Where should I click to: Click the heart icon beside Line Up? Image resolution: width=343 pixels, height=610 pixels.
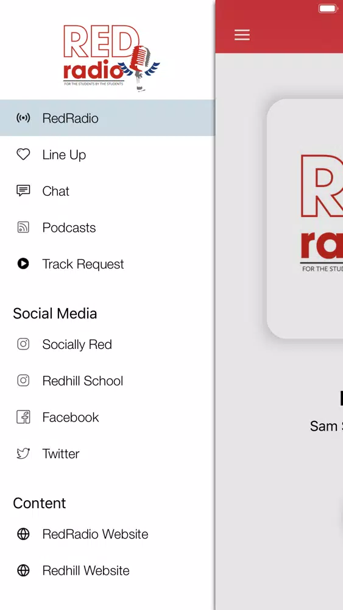pos(23,154)
